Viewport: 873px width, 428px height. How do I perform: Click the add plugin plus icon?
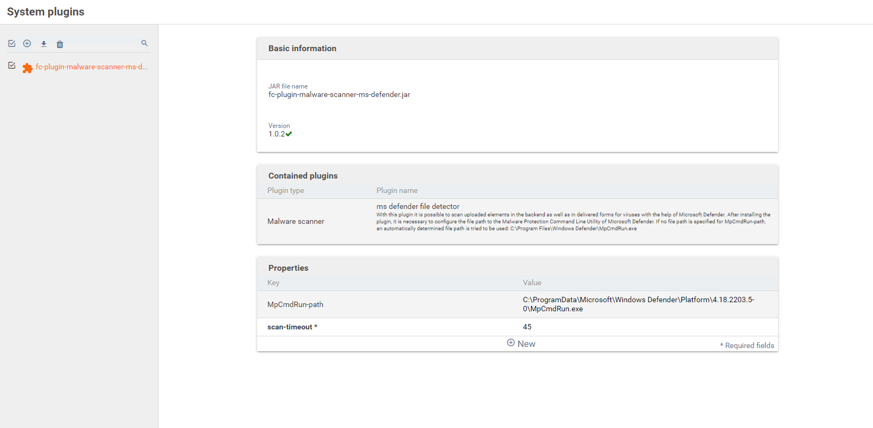27,44
